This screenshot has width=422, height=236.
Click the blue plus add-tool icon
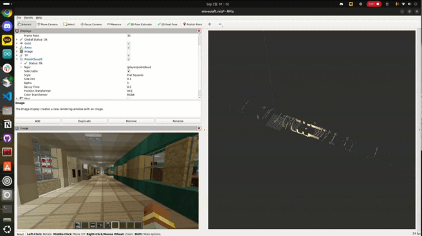[210, 24]
